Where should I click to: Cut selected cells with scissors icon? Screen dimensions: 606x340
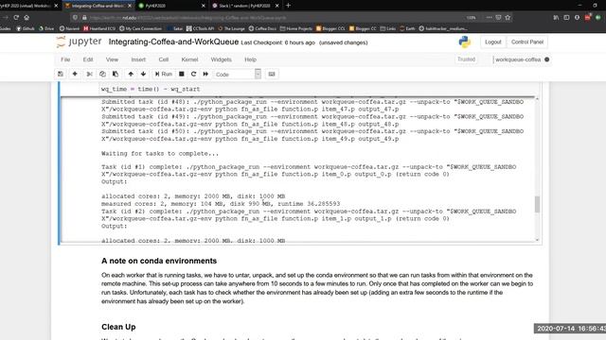coord(90,74)
